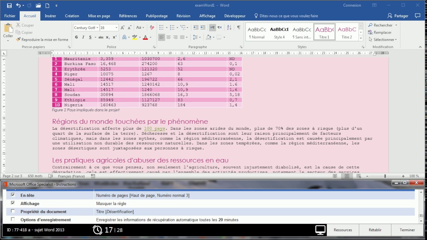This screenshot has height=240, width=427.
Task: Apply bold formatting with G button
Action: pos(76,37)
